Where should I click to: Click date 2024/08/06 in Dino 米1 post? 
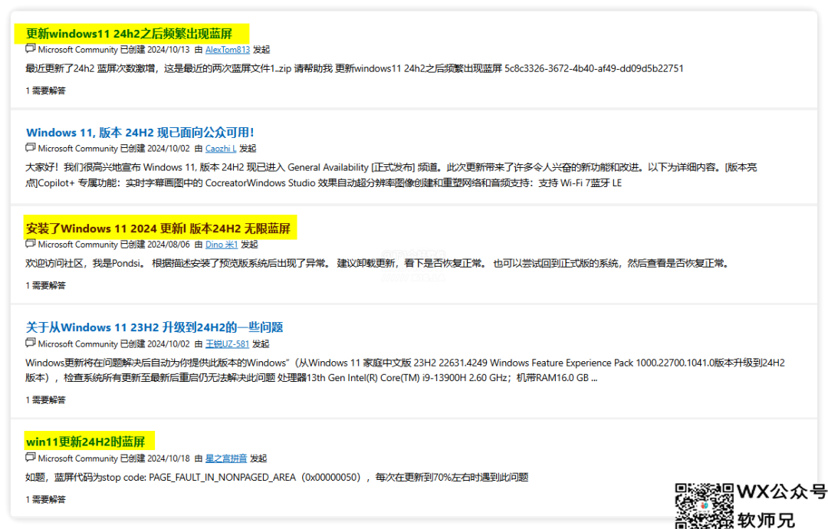tap(169, 245)
